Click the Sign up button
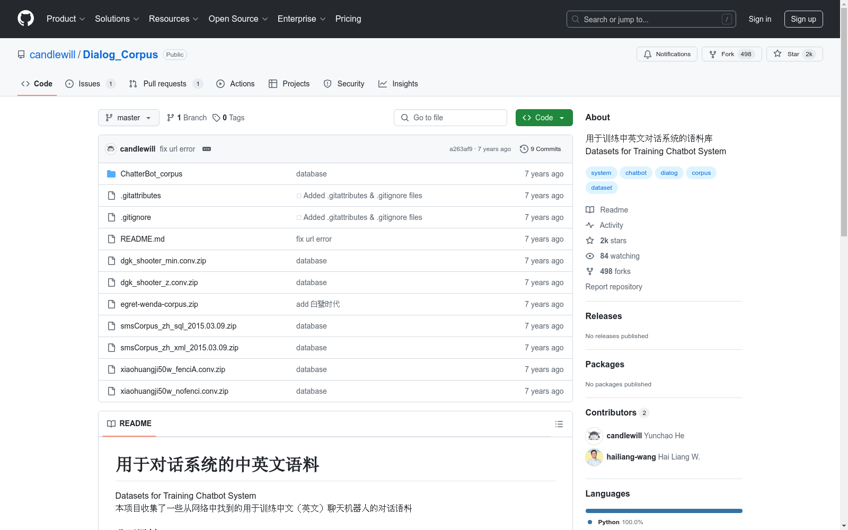Viewport: 848px width, 530px height. (x=803, y=19)
